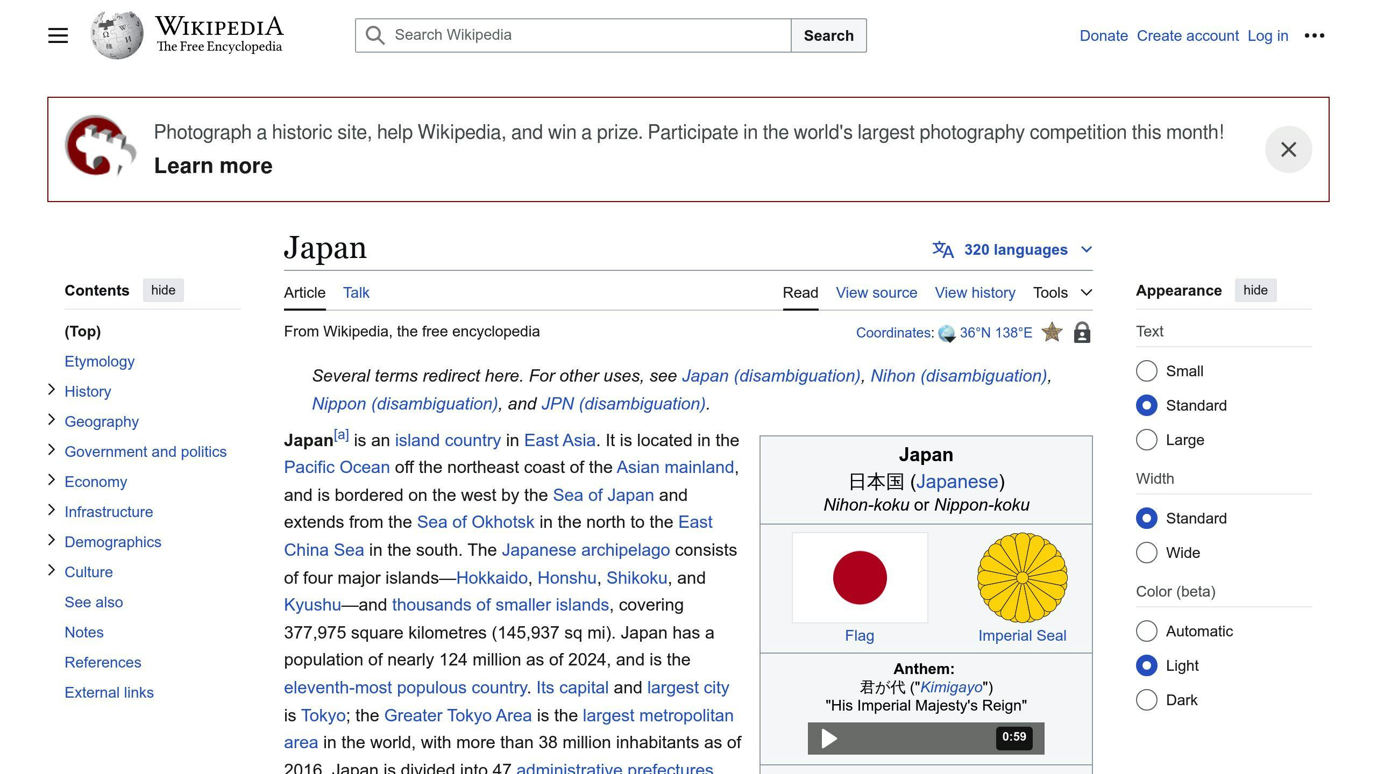This screenshot has width=1377, height=774.
Task: Jump to Etymology section in contents
Action: 100,361
